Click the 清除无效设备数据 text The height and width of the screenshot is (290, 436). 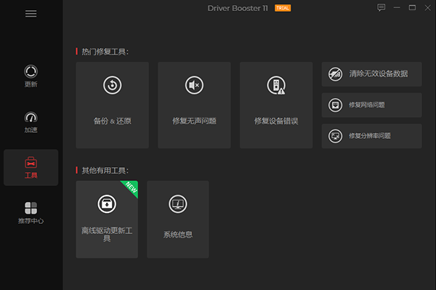379,73
